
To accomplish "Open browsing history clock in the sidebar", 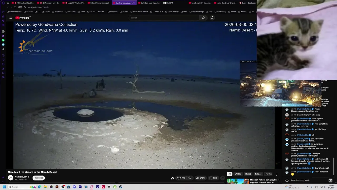I will click(x=3, y=64).
